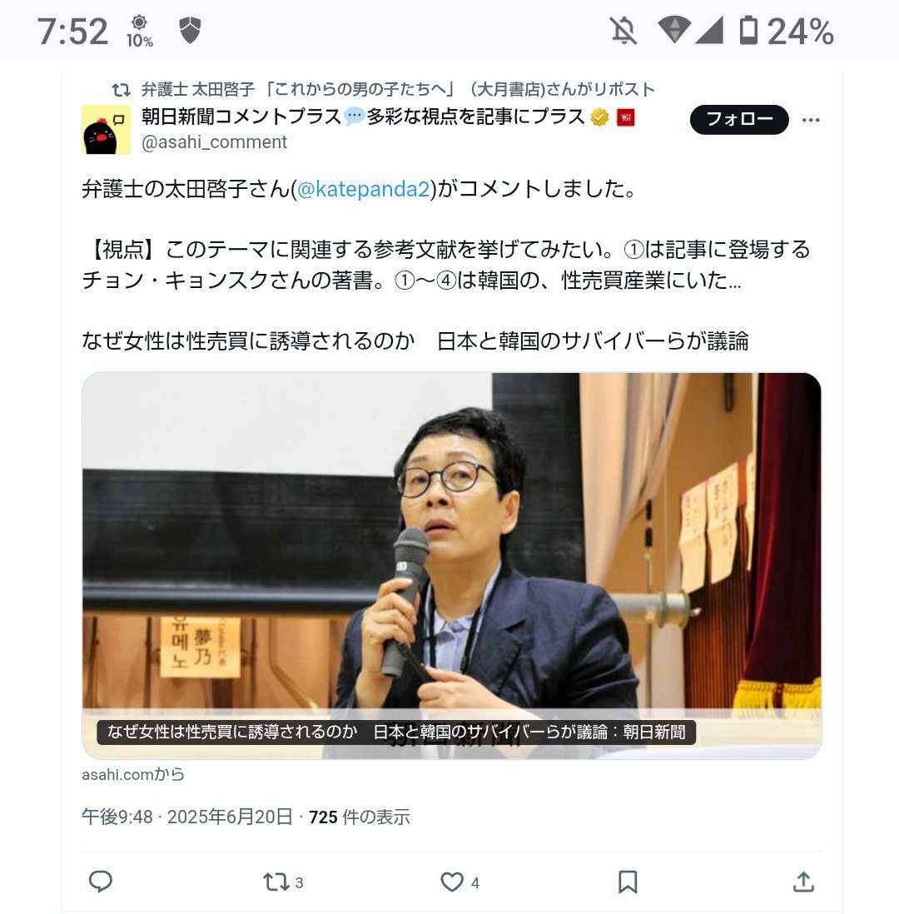Screen dimensions: 899x914
Task: Open the @katepanda2 mention link
Action: [x=364, y=189]
